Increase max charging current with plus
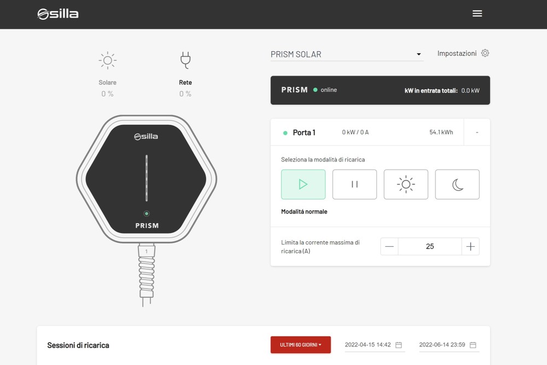547x365 pixels. (x=470, y=246)
